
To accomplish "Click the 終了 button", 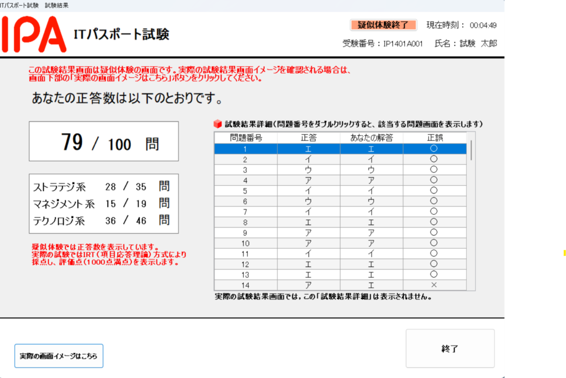I will tap(450, 349).
